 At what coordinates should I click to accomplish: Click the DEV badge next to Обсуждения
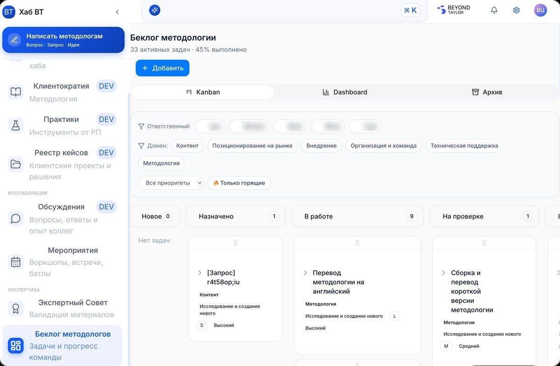coord(106,207)
